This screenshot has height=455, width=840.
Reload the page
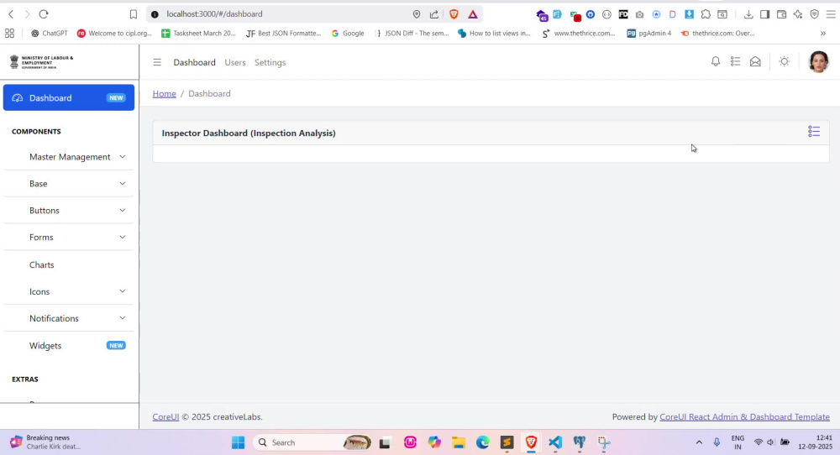coord(44,14)
